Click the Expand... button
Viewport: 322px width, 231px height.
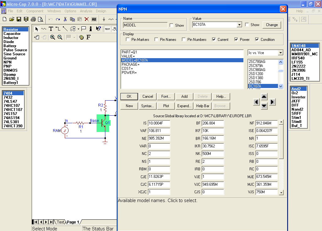click(x=184, y=106)
